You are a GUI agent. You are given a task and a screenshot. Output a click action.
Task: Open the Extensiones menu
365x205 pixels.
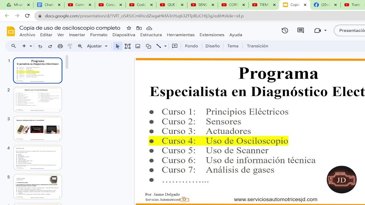212,35
